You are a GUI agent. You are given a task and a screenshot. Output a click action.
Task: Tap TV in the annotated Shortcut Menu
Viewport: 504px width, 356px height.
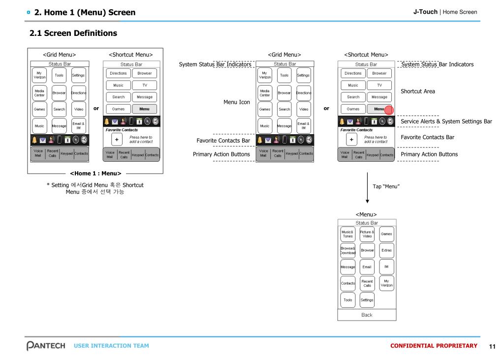(379, 86)
